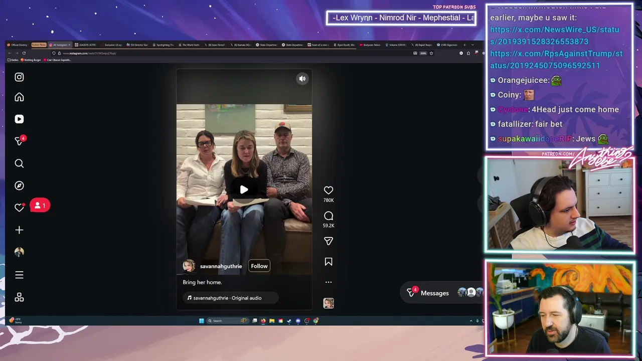This screenshot has width=642, height=361.
Task: Open Nothing Burger bookmark
Action: point(31,60)
